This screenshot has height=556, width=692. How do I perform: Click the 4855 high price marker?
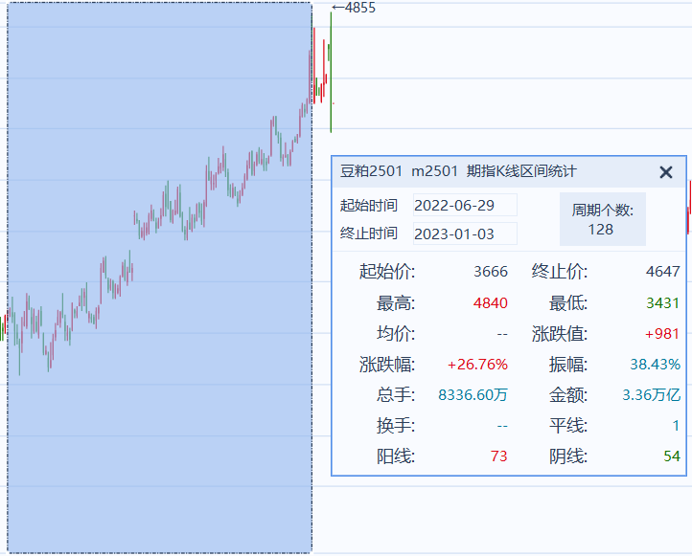(x=357, y=8)
